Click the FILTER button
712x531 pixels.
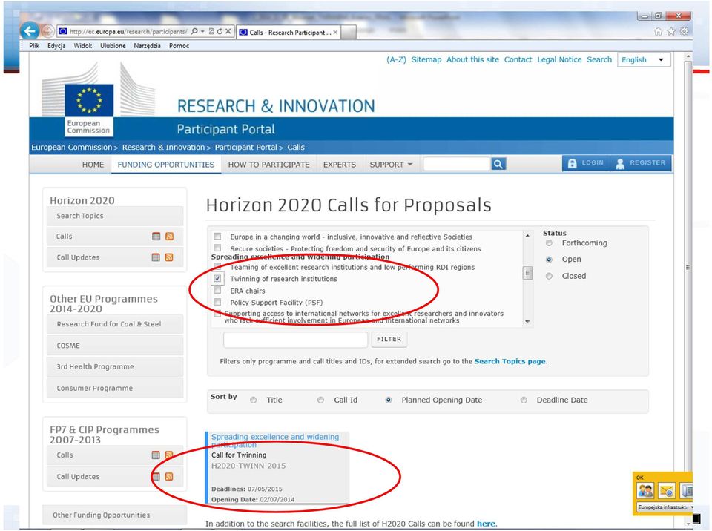[389, 340]
